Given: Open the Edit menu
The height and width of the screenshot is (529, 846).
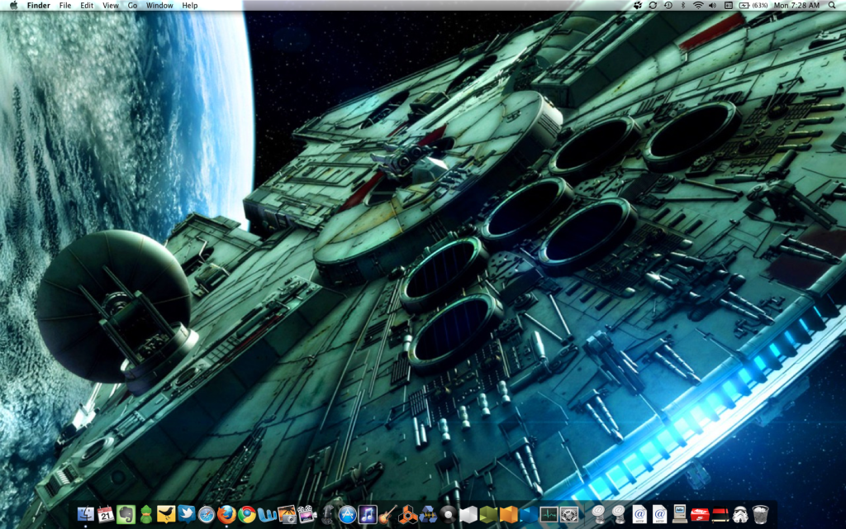Looking at the screenshot, I should pos(87,6).
